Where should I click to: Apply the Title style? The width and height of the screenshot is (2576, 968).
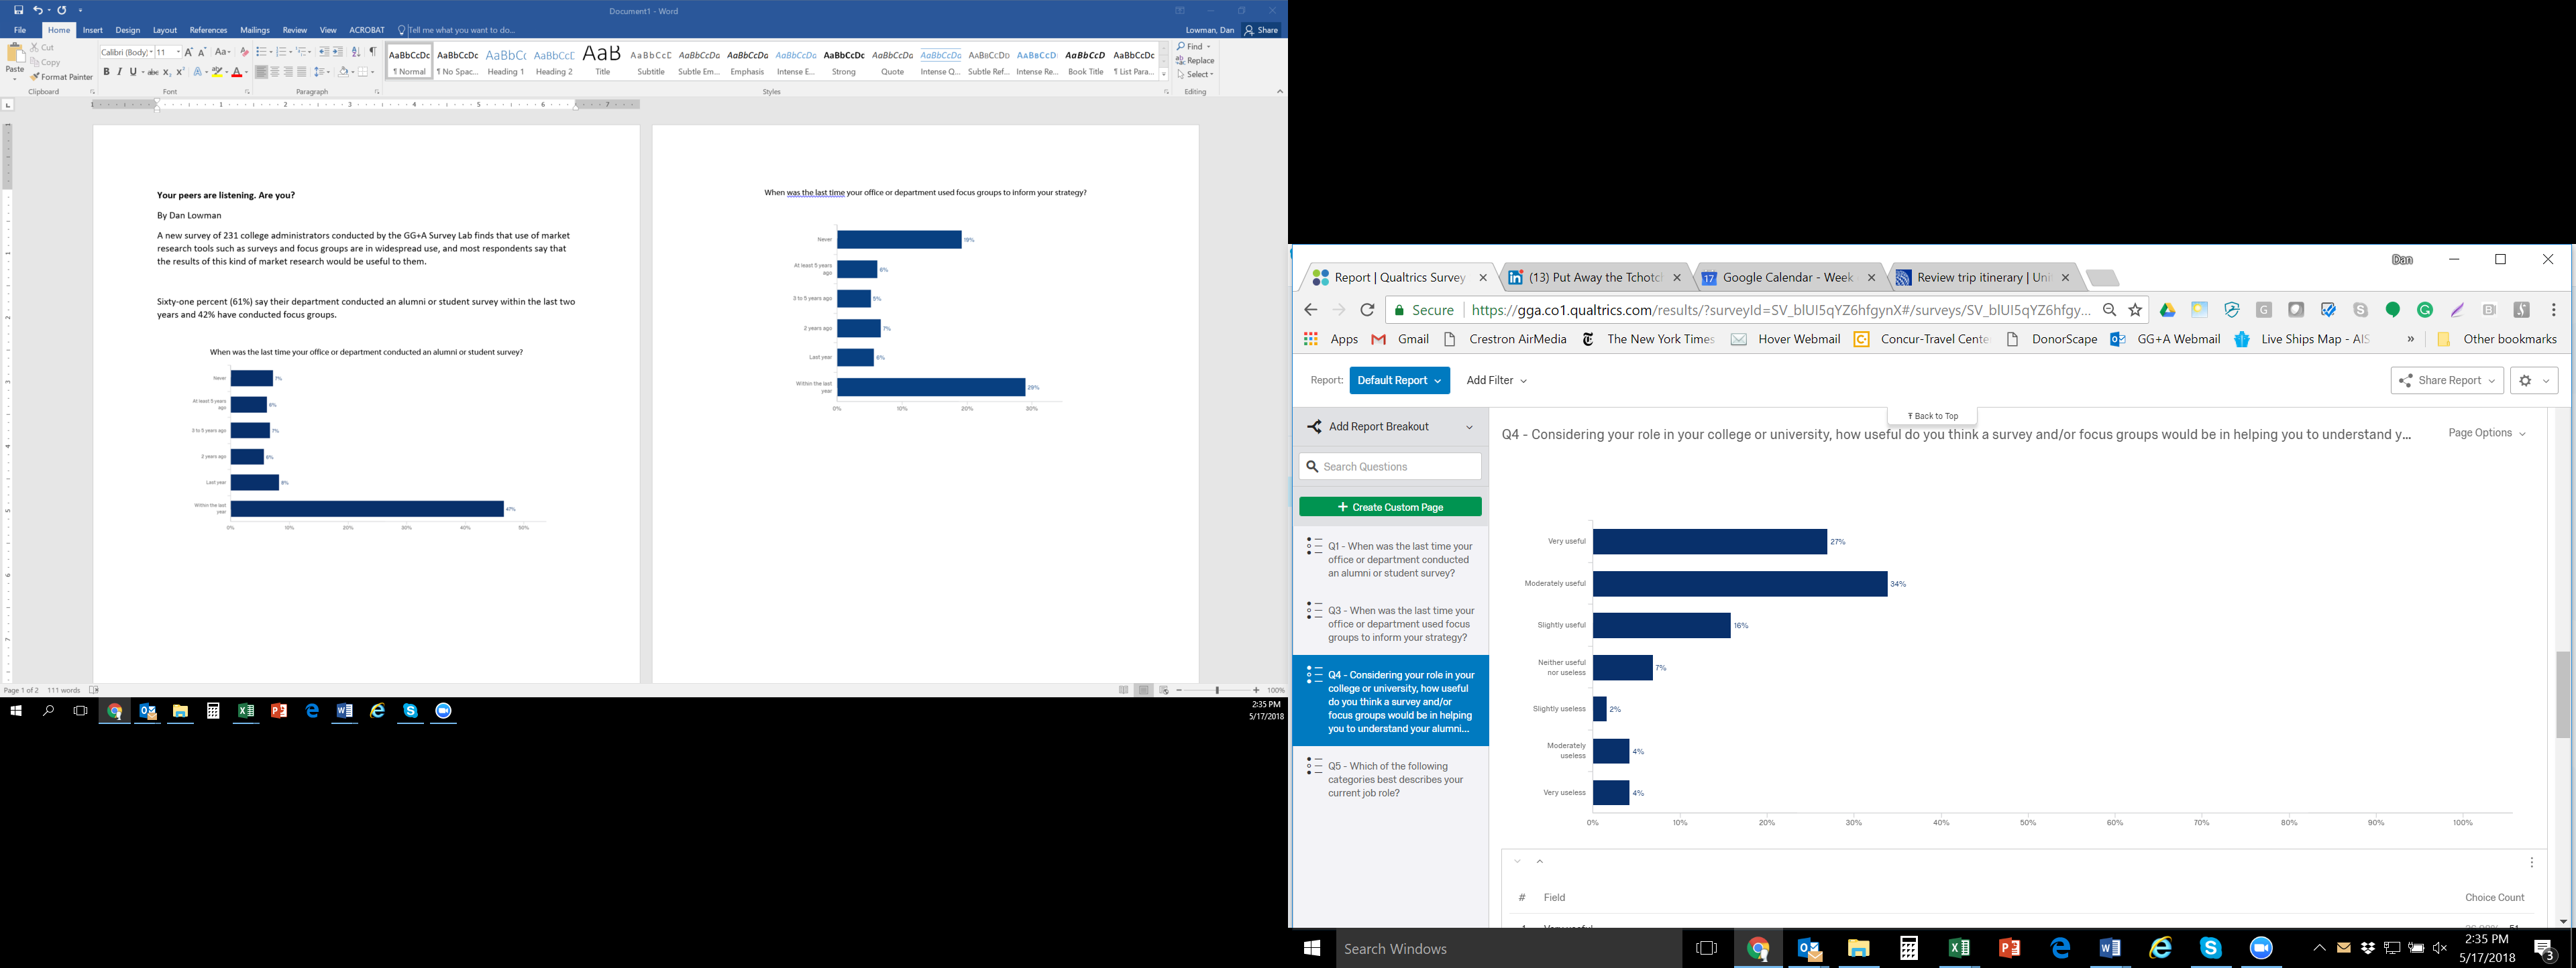(602, 61)
